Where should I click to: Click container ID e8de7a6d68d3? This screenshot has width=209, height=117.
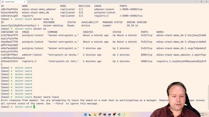[x=9, y=48]
